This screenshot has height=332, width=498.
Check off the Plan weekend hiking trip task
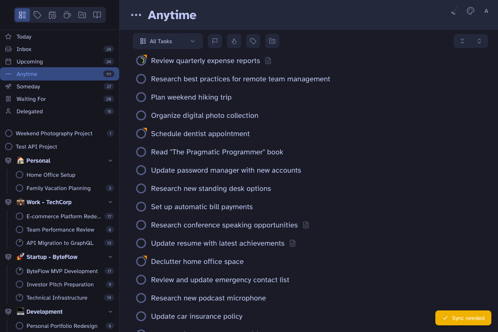tap(141, 97)
